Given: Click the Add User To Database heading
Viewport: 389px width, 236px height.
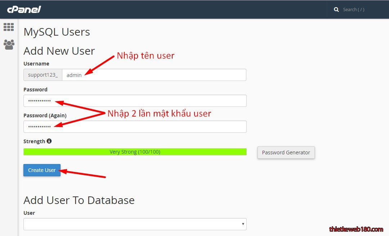Looking at the screenshot, I should point(79,200).
